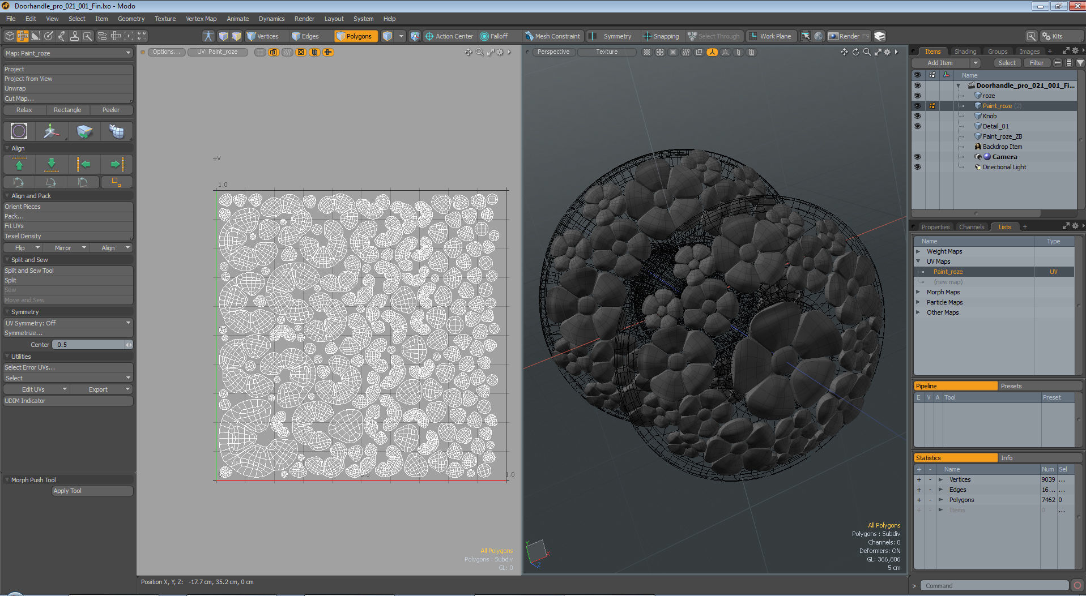Toggle visibility eye of Detail_01 item
Screen dimensions: 1086x596
tap(918, 126)
